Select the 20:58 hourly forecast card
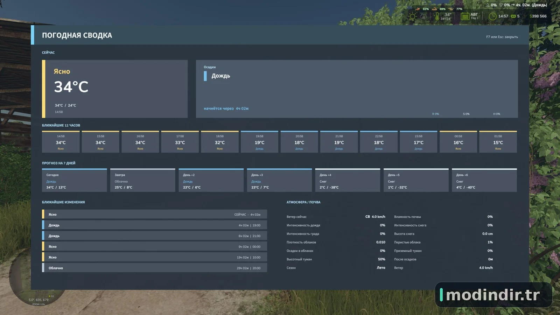This screenshot has width=560, height=315. (x=299, y=142)
